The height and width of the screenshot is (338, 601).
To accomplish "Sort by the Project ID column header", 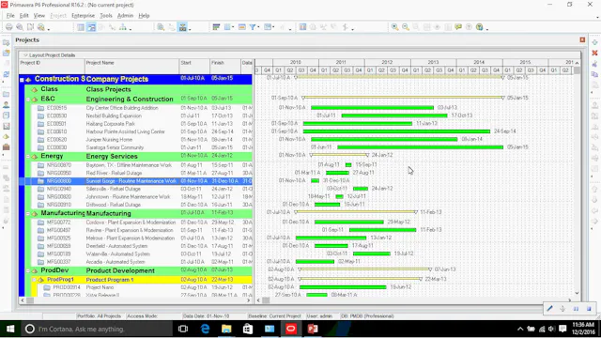I will tap(52, 67).
